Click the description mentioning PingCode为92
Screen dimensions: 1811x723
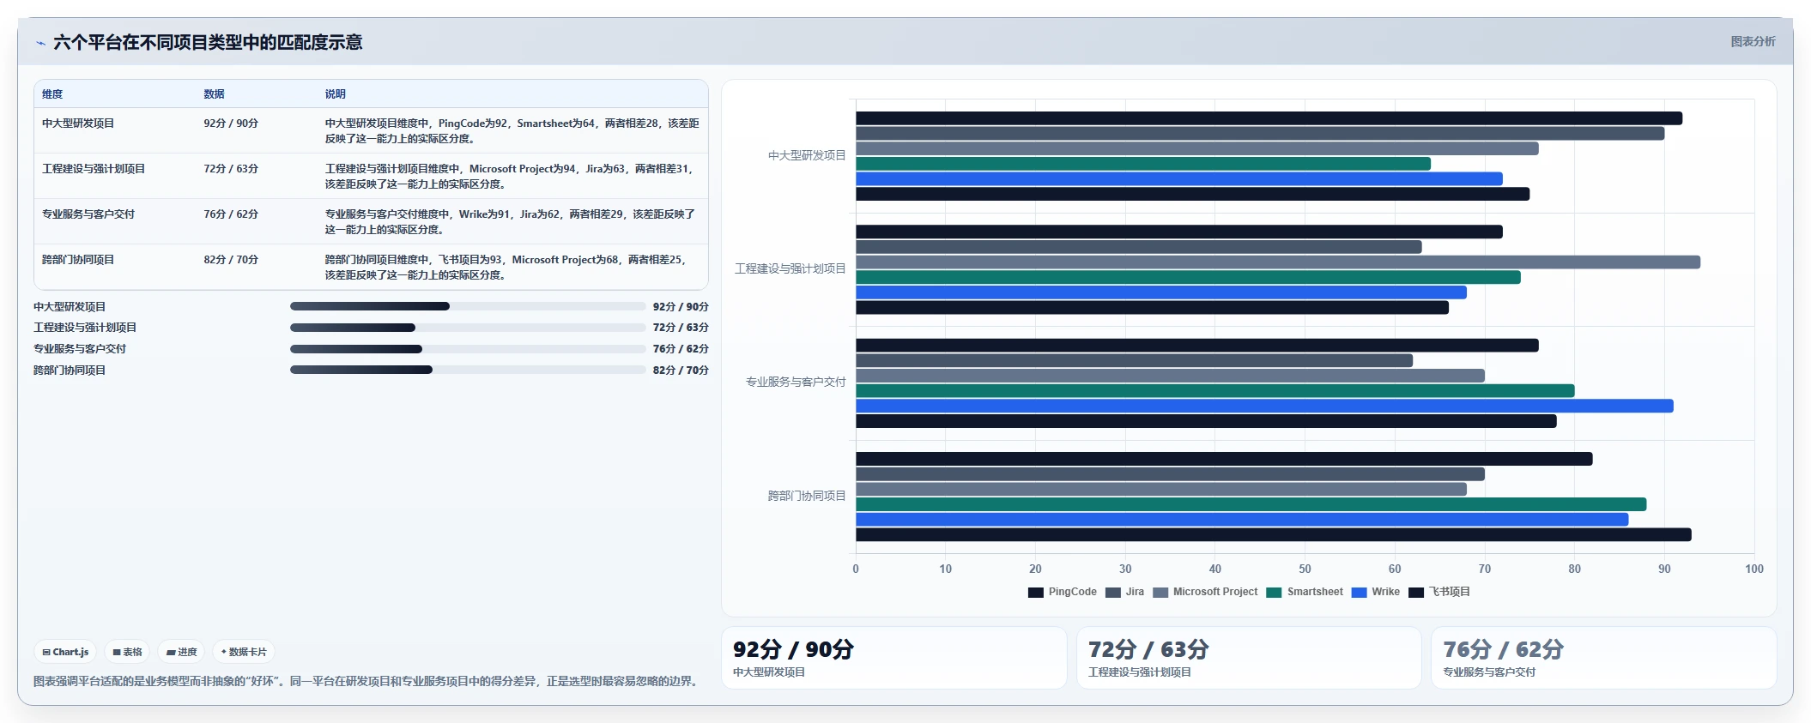click(x=512, y=131)
